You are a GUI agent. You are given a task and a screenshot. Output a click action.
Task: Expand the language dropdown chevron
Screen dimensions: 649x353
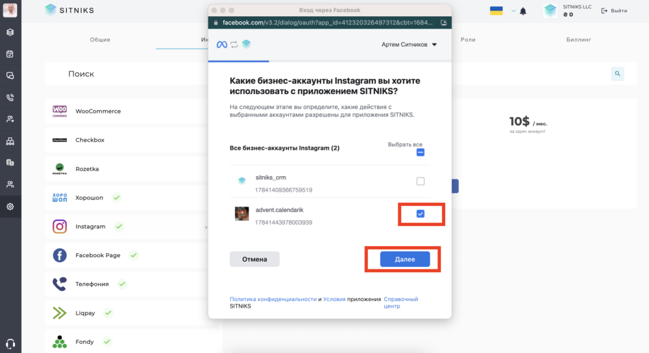pyautogui.click(x=513, y=11)
